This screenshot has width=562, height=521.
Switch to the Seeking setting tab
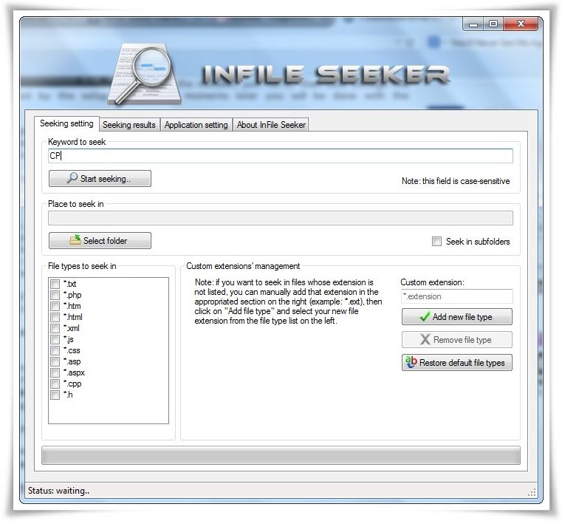pos(66,123)
